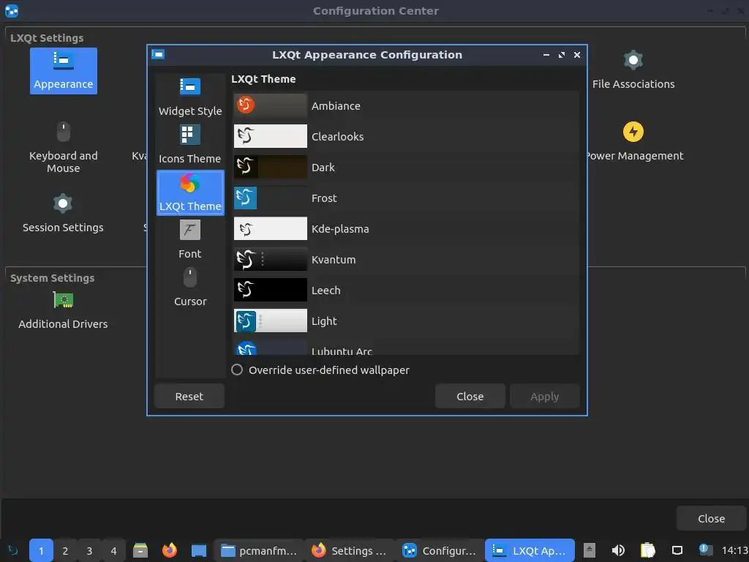Switch to the Configuration Center taskbar entry
This screenshot has width=749, height=562.
point(440,550)
